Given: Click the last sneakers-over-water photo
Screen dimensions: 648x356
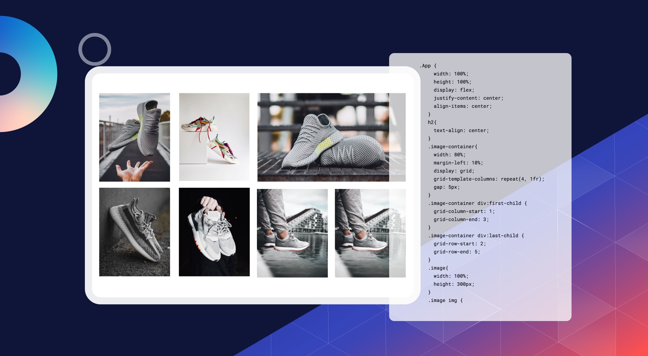Looking at the screenshot, I should (x=370, y=233).
